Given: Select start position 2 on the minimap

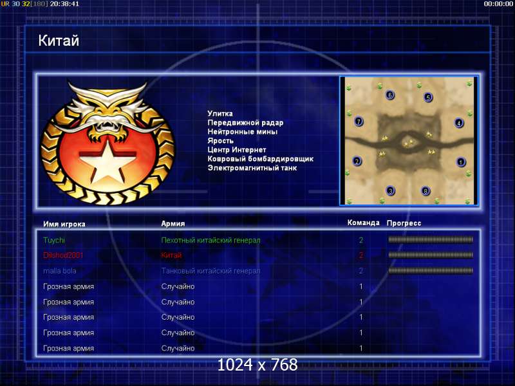Looking at the screenshot, I should (357, 161).
